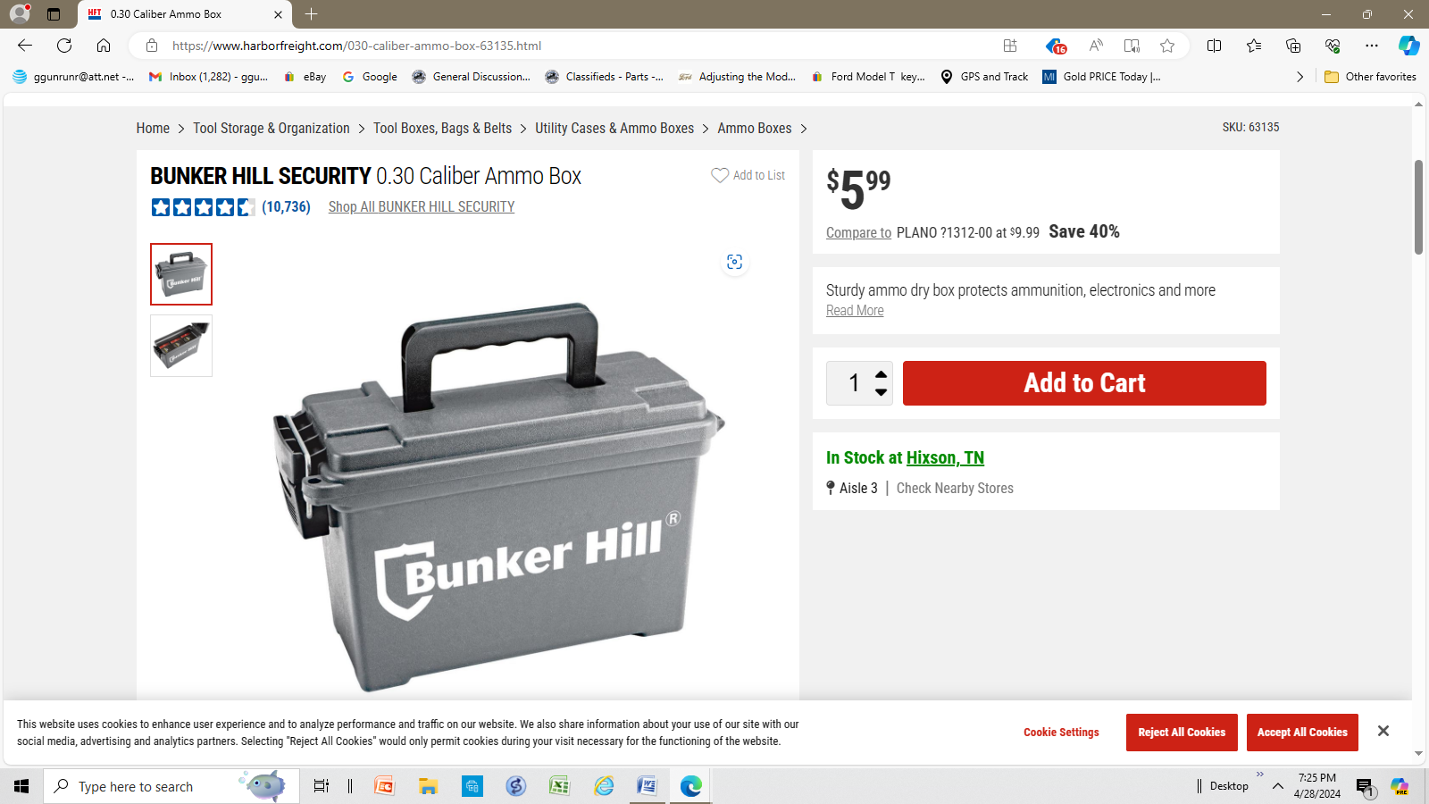This screenshot has height=804, width=1429.
Task: Open Edge Settings and more menu
Action: [1372, 46]
